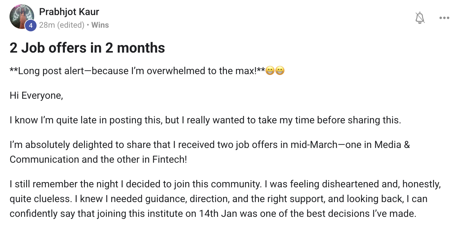The width and height of the screenshot is (465, 227).
Task: Click the "2 Job offers in 2 months" title
Action: point(87,48)
